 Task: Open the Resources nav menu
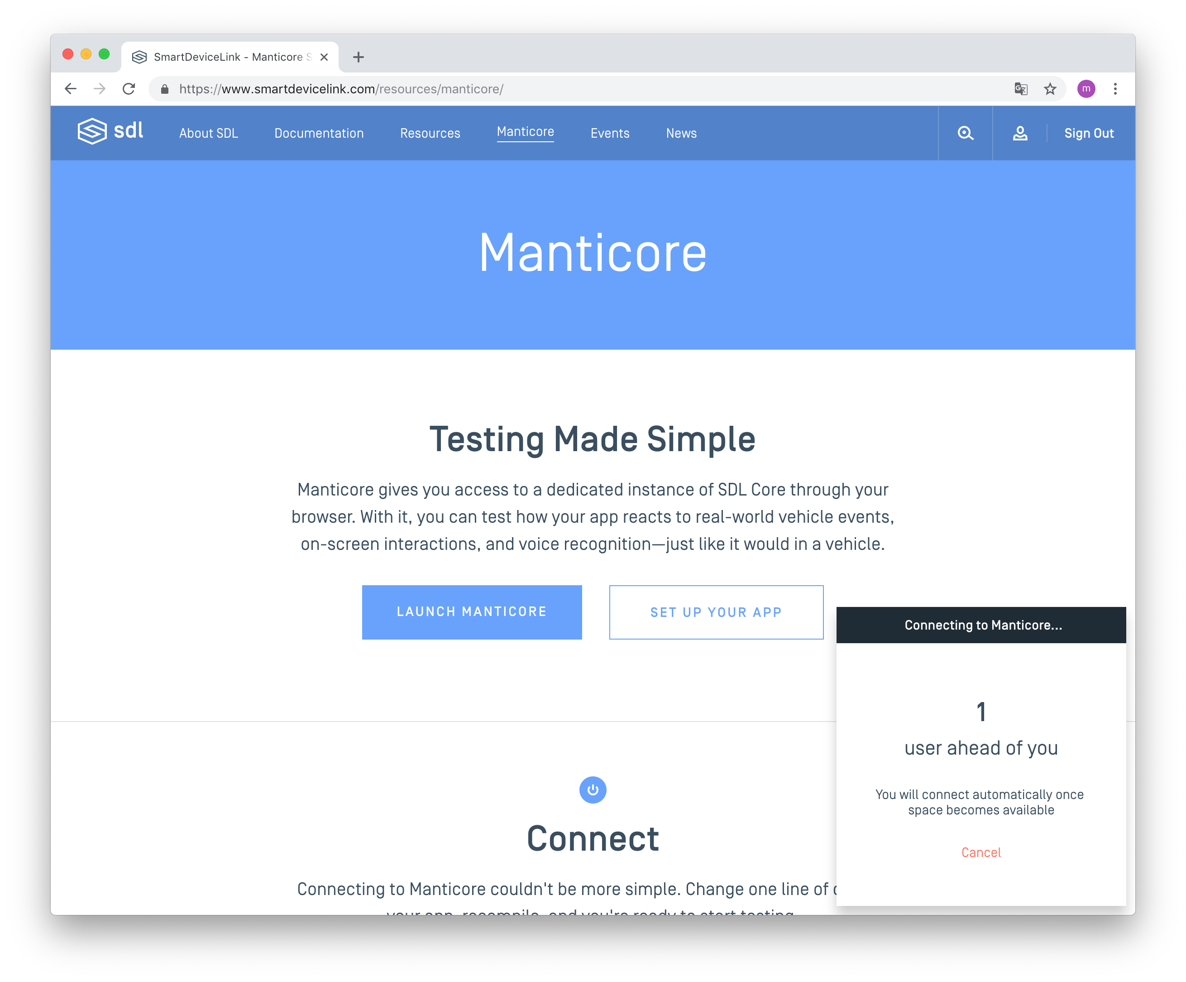tap(430, 133)
